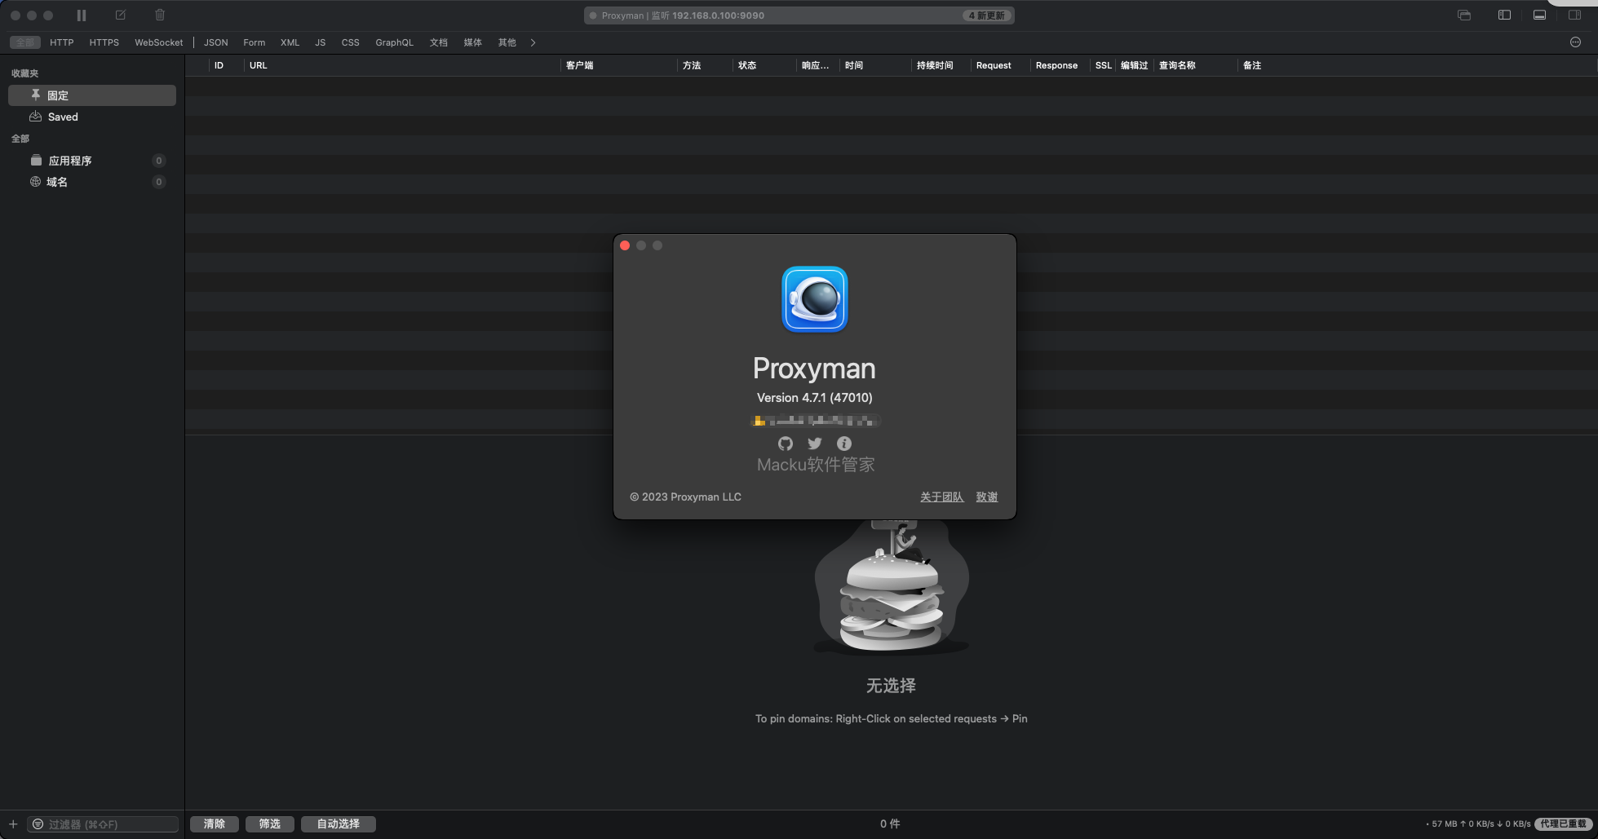Open the compose new request icon
1598x839 pixels.
[121, 15]
